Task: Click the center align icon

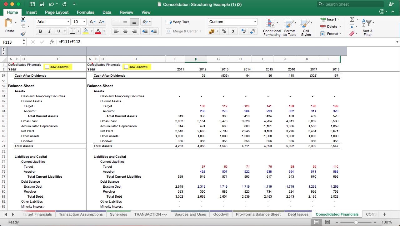Action: coord(125,31)
